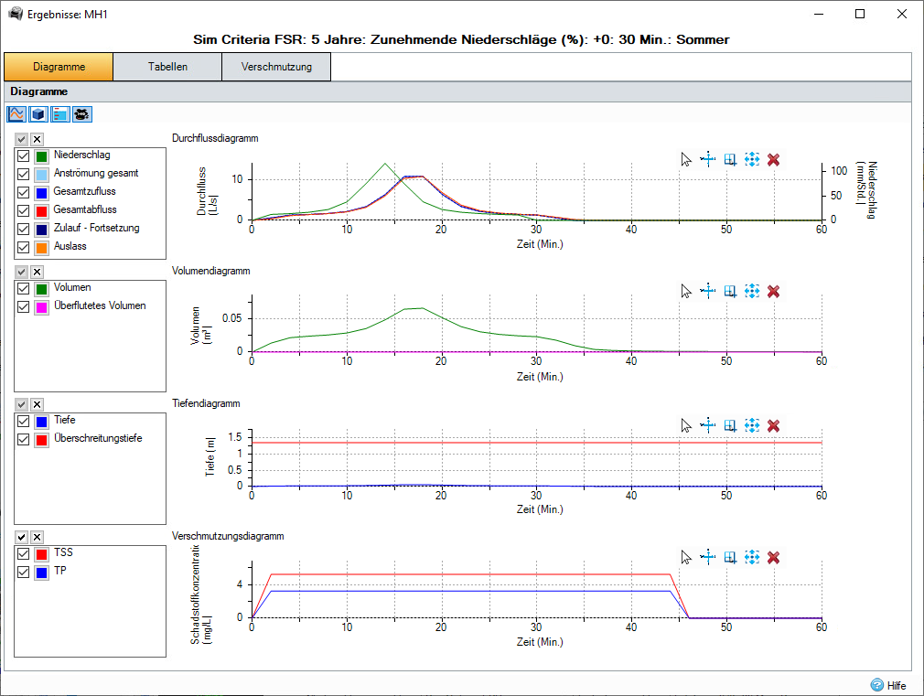The width and height of the screenshot is (924, 696).
Task: Toggle the Auslass checkbox
Action: point(23,248)
